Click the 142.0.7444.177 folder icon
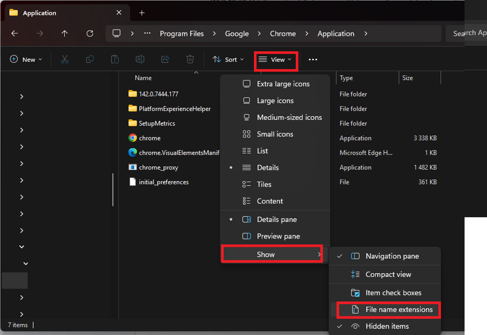The image size is (487, 335). point(133,93)
